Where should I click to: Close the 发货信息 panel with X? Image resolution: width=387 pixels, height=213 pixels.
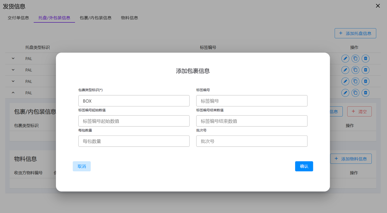click(378, 6)
